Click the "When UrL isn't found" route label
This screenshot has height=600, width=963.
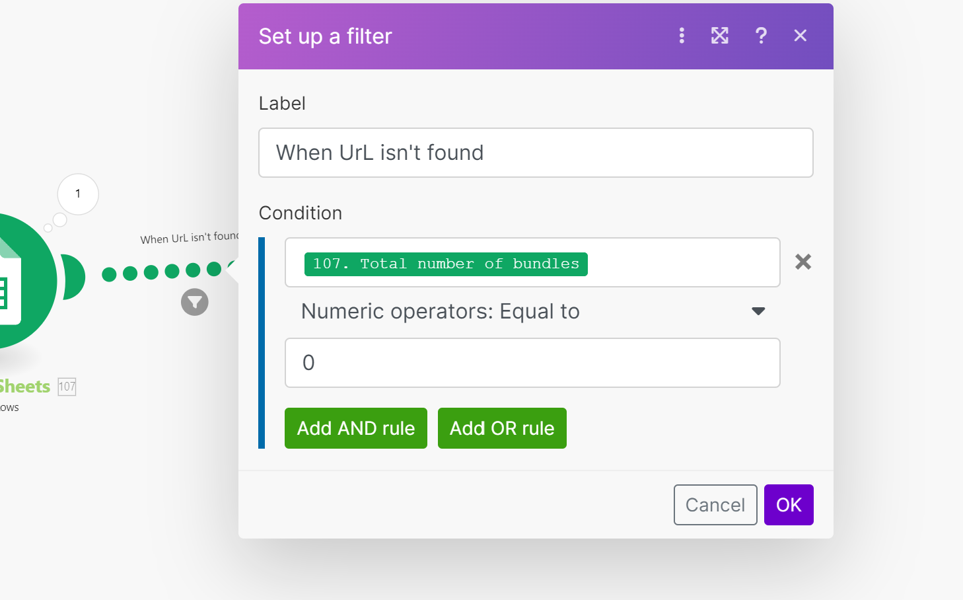[189, 238]
